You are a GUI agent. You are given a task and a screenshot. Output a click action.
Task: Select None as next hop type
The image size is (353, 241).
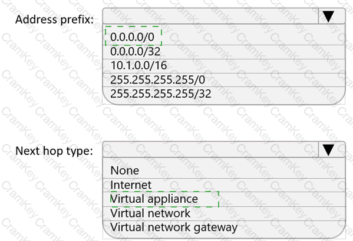click(224, 170)
